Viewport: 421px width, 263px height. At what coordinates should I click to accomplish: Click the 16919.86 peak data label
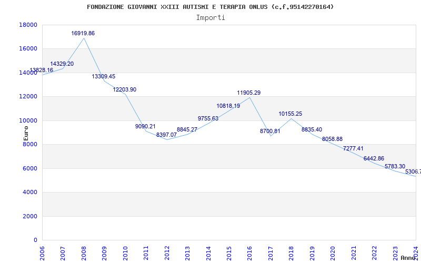pos(83,33)
